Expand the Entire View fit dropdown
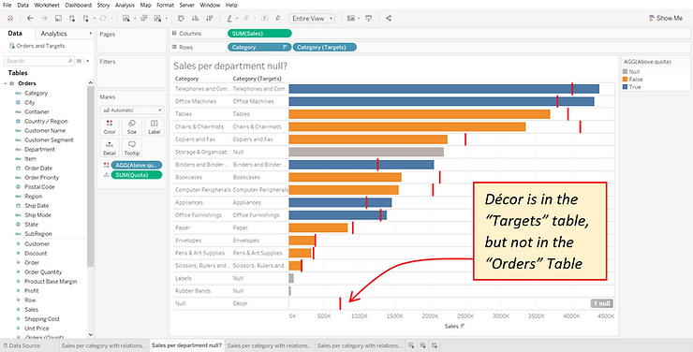 click(x=312, y=18)
